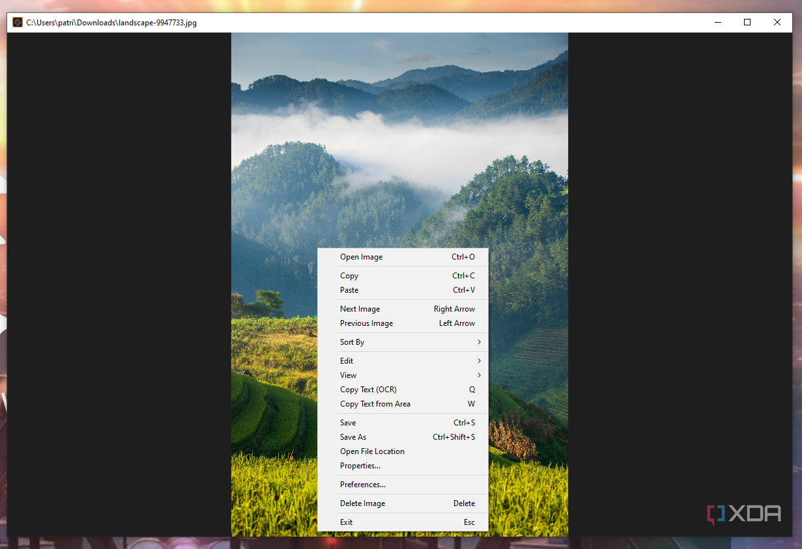Select Save in the context menu
Image resolution: width=802 pixels, height=549 pixels.
point(403,423)
